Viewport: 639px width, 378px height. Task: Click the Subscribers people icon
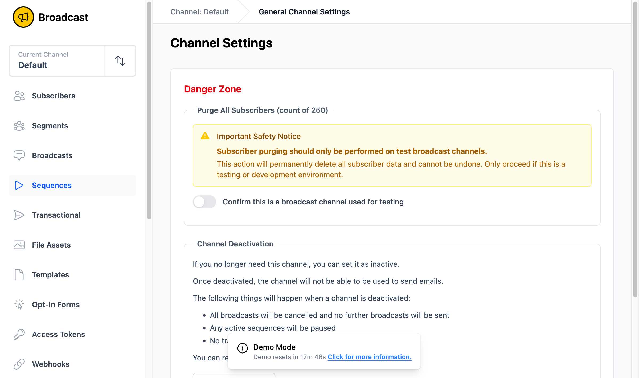(19, 96)
